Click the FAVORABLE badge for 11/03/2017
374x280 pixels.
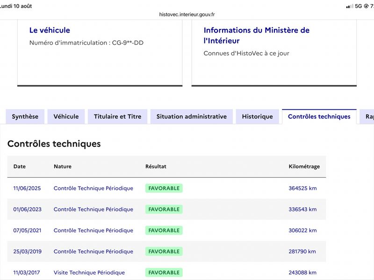(164, 273)
